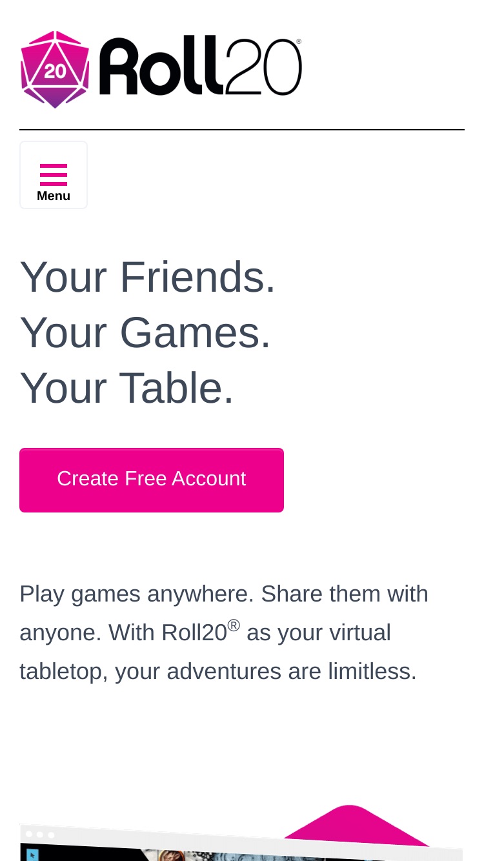Viewport: 484px width, 861px height.
Task: Click the window dots in the preview mockup
Action: coord(40,835)
